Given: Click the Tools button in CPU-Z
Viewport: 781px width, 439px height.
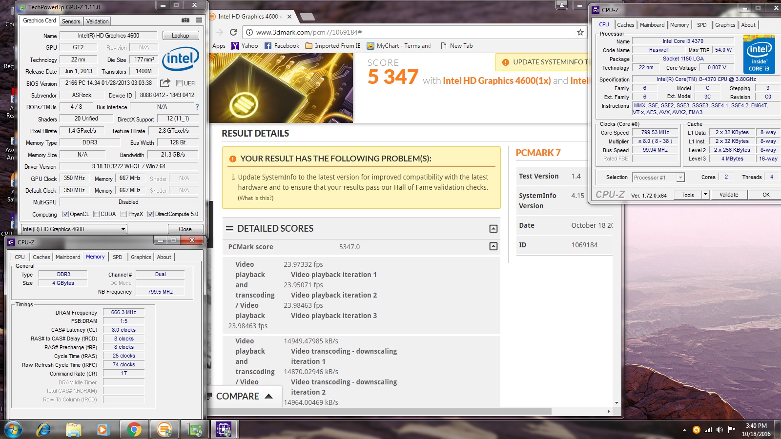Looking at the screenshot, I should click(x=688, y=195).
